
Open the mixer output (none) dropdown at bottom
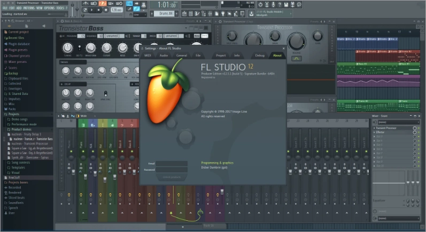point(399,219)
